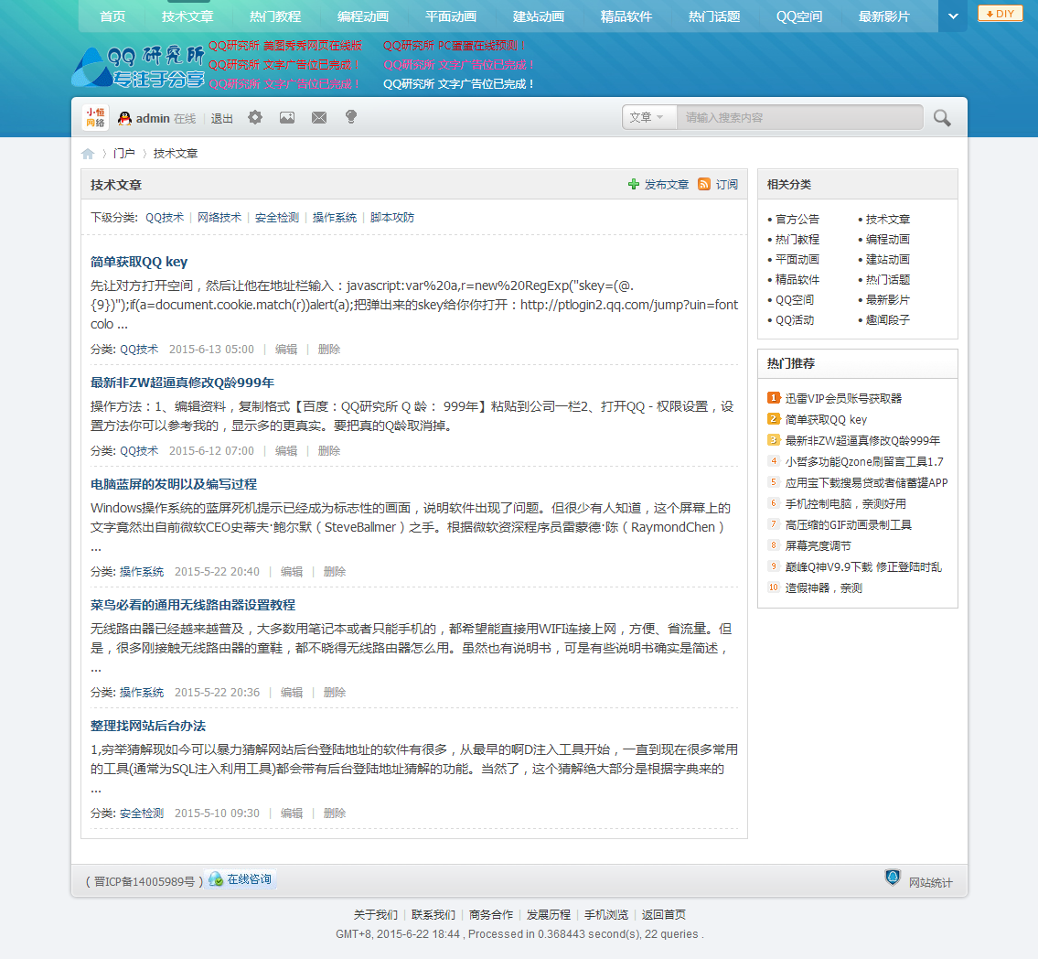
Task: Click ad link QQ研究所 美图秀秀网页在线版
Action: point(284,45)
